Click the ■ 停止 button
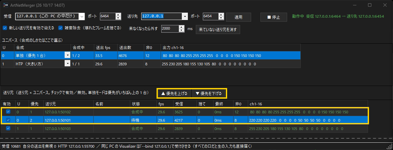 coord(273,17)
